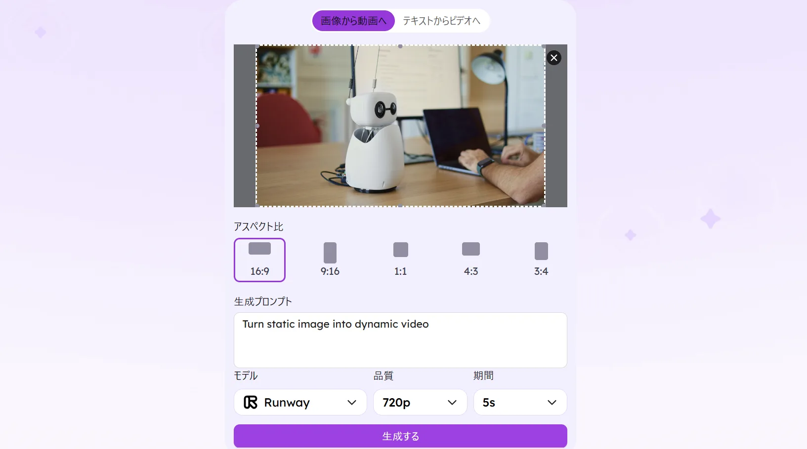
Task: Open the Runway model dropdown
Action: 300,402
